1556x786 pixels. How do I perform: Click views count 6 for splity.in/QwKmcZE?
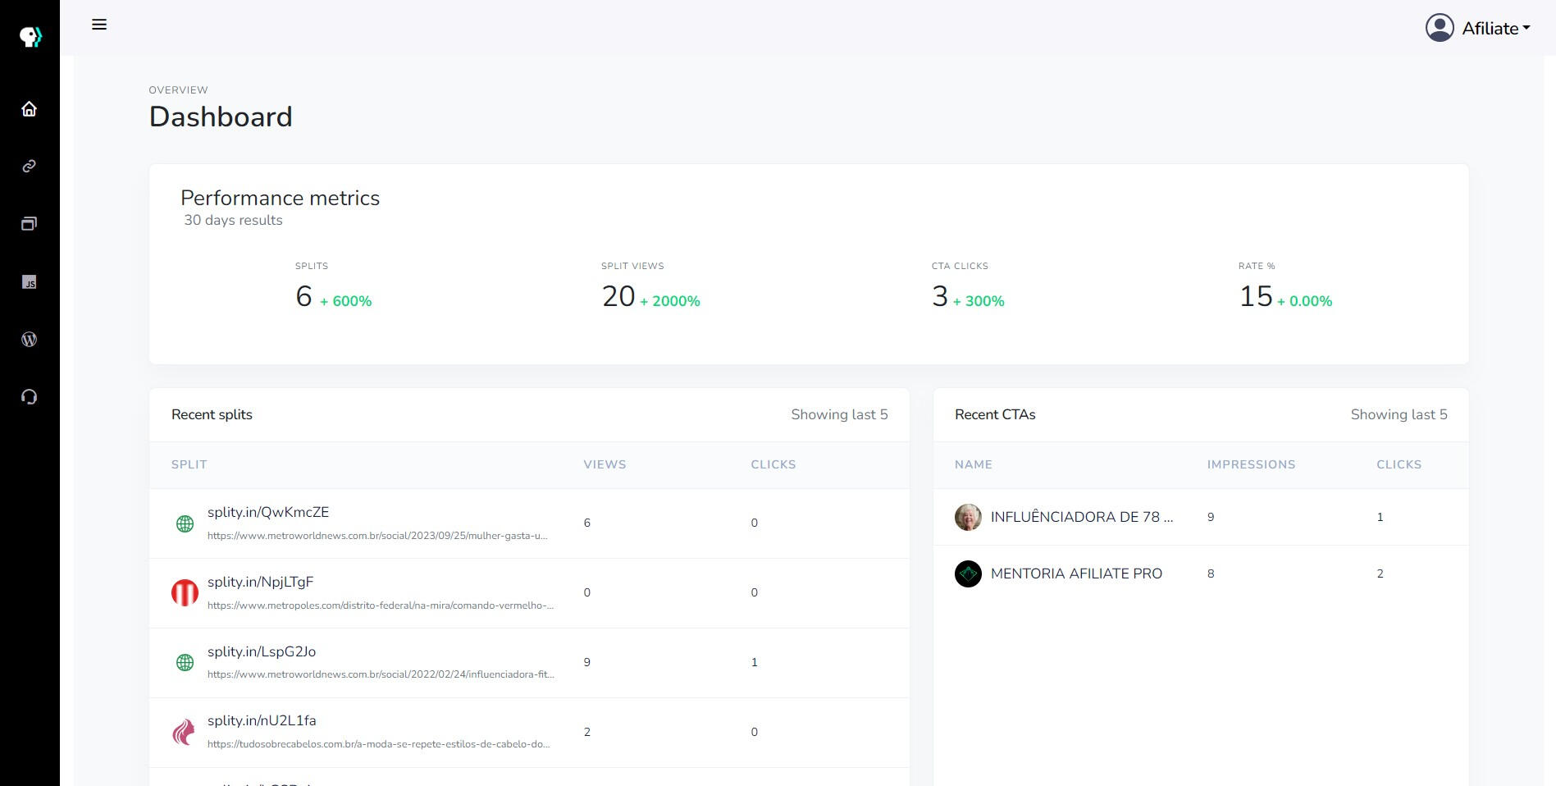point(586,523)
